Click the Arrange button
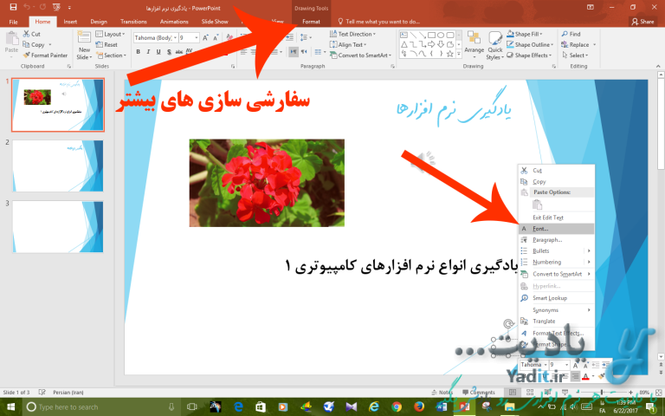665x416 pixels. [x=475, y=44]
